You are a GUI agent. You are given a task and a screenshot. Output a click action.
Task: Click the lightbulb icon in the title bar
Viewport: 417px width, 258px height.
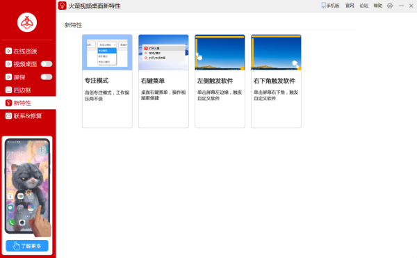click(x=63, y=6)
